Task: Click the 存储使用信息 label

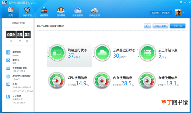Action: pyautogui.click(x=168, y=78)
